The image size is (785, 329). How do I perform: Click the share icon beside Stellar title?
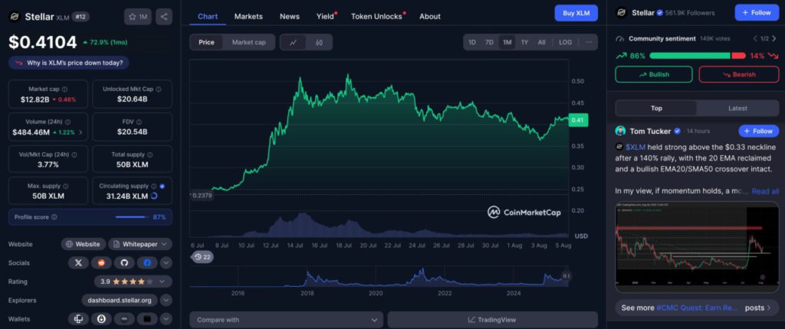pos(163,16)
